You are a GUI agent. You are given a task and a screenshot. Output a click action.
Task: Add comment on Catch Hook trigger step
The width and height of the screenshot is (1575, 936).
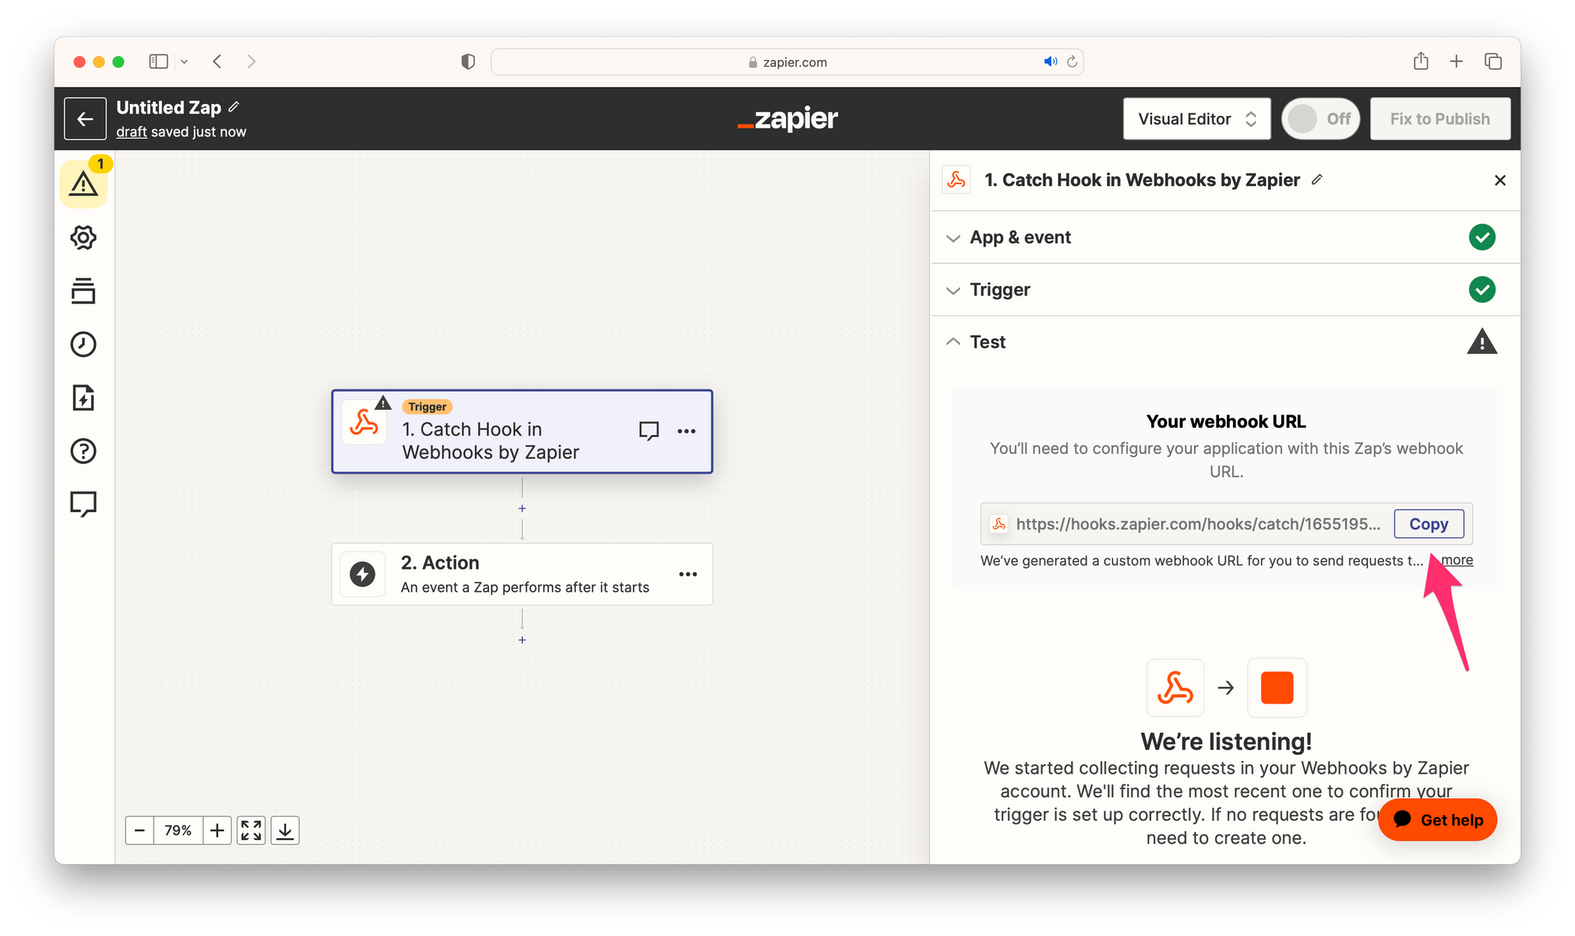click(x=649, y=431)
